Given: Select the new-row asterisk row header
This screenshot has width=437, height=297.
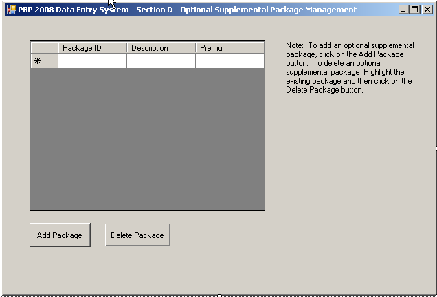Looking at the screenshot, I should (x=44, y=60).
